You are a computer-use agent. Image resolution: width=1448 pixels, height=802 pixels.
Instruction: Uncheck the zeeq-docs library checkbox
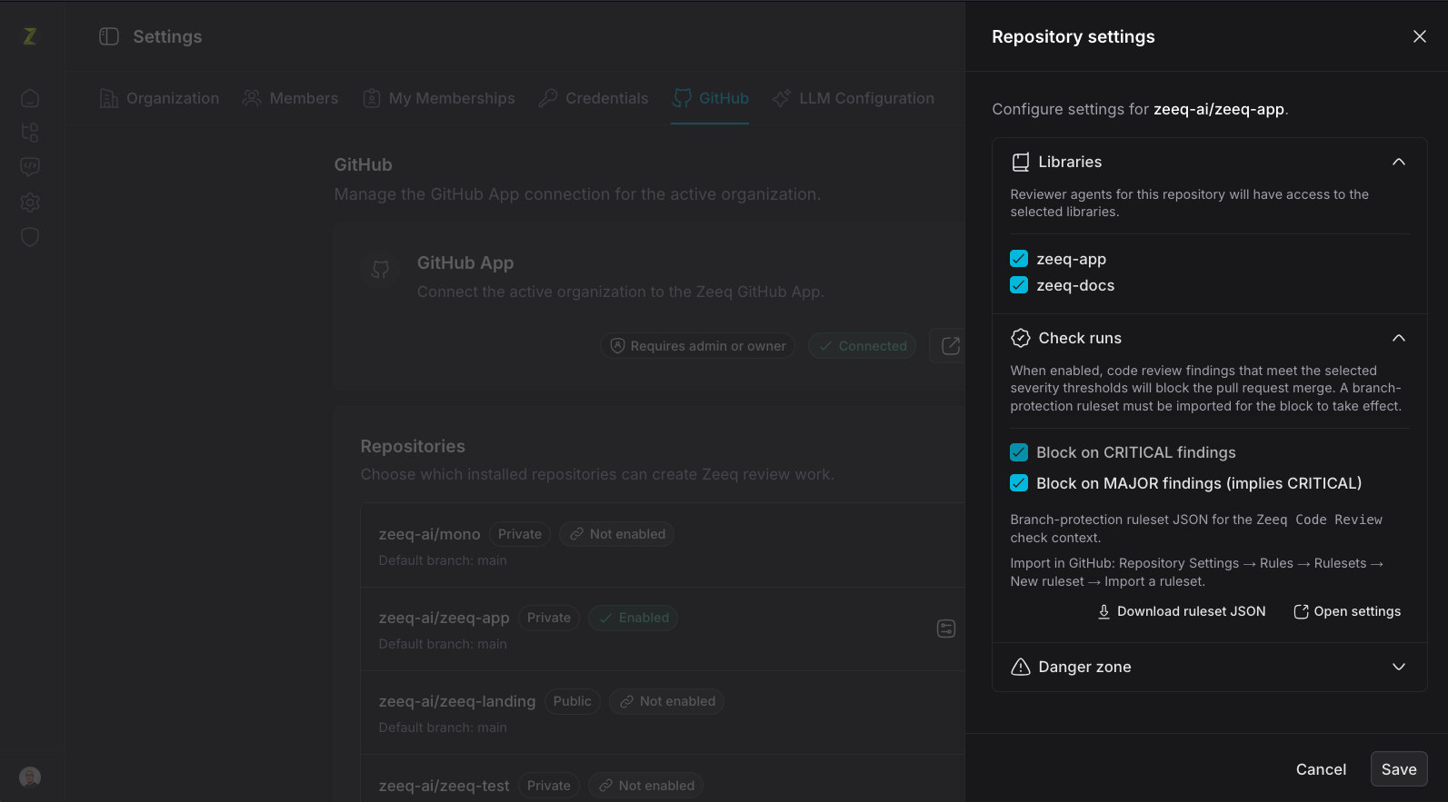pyautogui.click(x=1019, y=285)
